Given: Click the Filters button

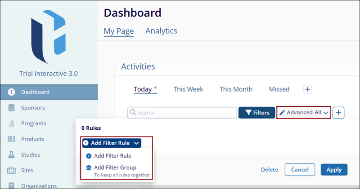Looking at the screenshot, I should click(256, 113).
